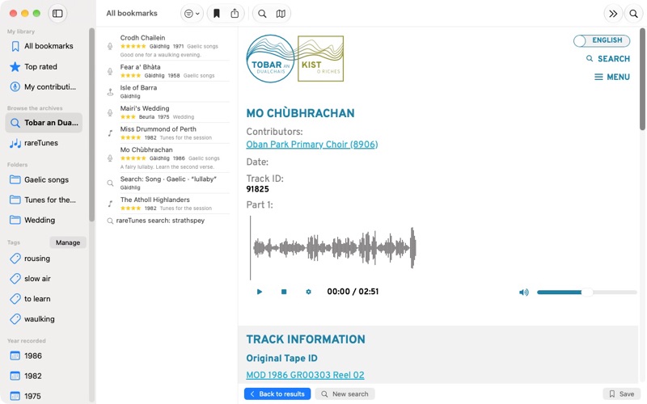The image size is (647, 404).
Task: Filter by year 1982
Action: tap(44, 376)
